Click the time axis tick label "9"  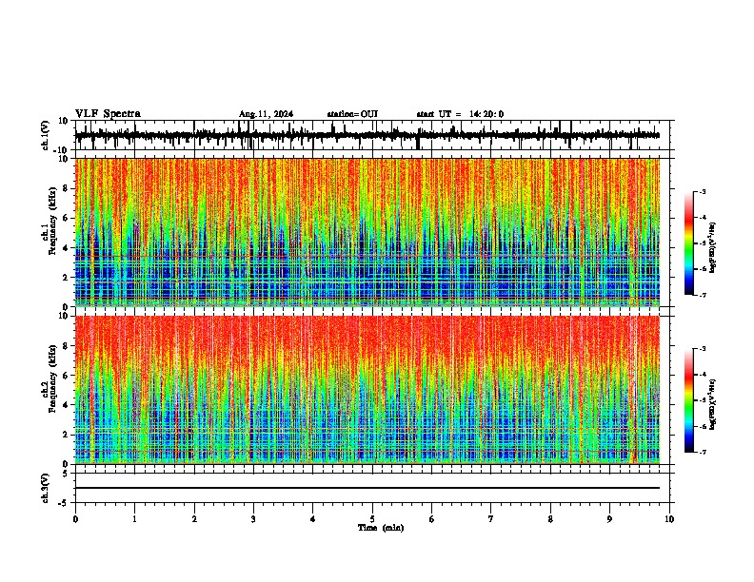pyautogui.click(x=609, y=519)
